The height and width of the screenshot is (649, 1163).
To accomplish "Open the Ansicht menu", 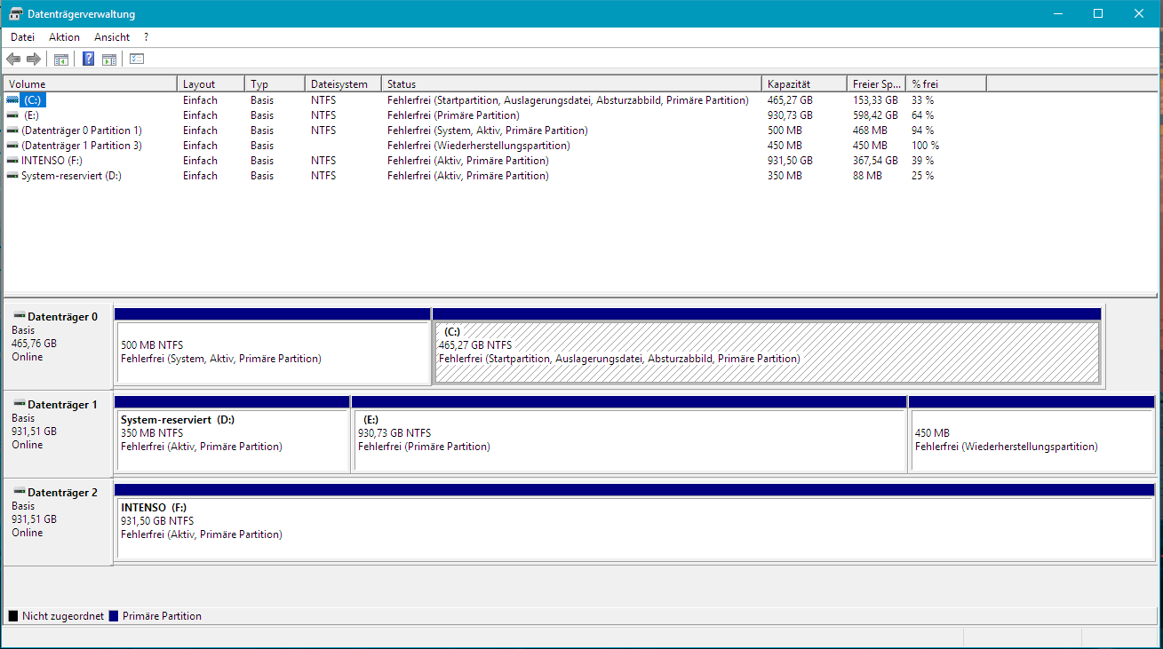I will click(112, 37).
